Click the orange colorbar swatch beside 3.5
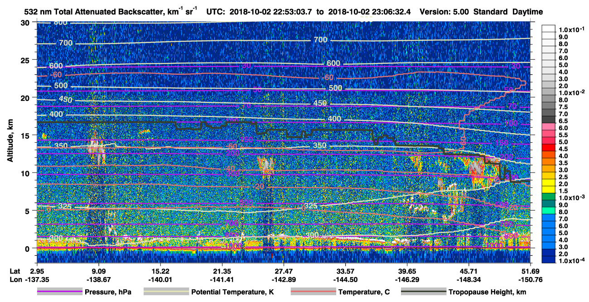Viewport: 589px width, 302px height. [549, 163]
